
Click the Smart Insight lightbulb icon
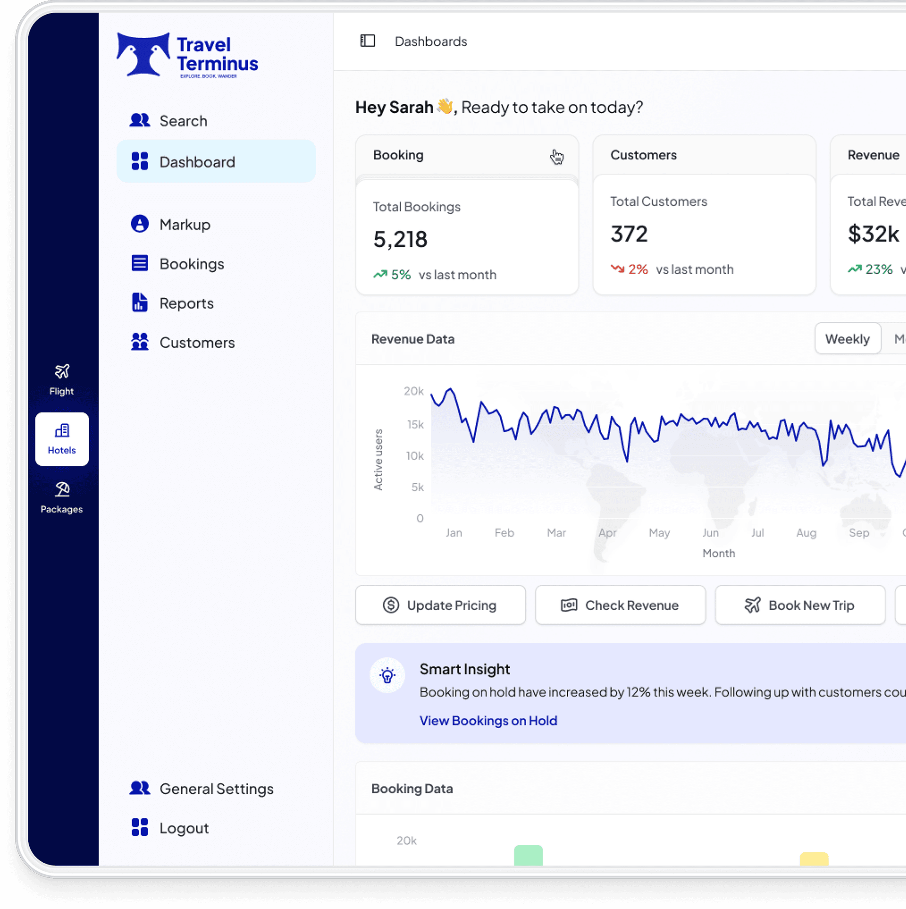tap(387, 675)
